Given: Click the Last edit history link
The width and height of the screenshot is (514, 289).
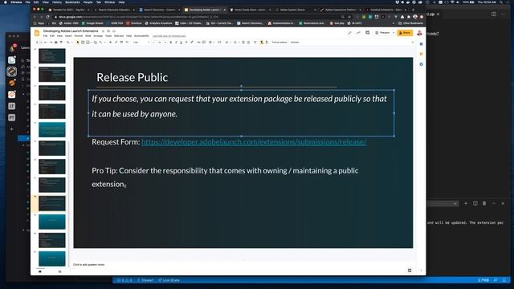Looking at the screenshot, I should 169,35.
